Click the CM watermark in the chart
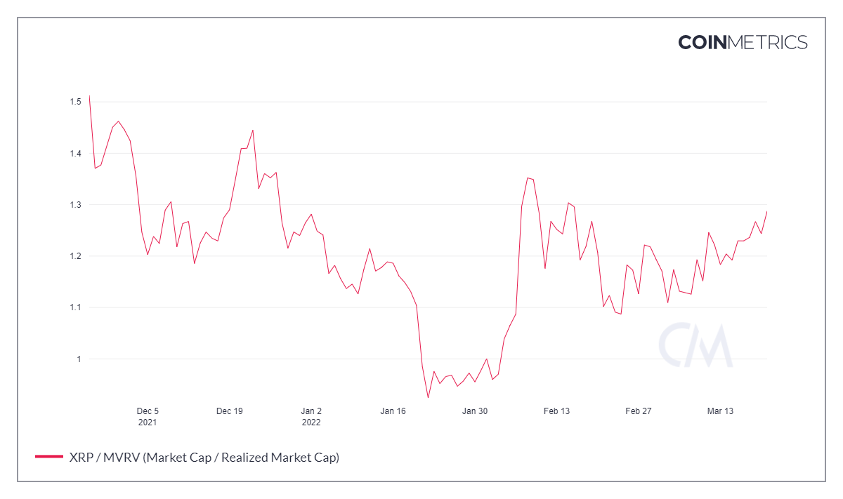This screenshot has width=843, height=499. (695, 345)
